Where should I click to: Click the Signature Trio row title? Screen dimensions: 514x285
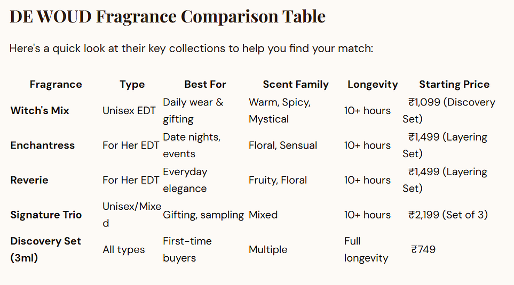pyautogui.click(x=46, y=215)
